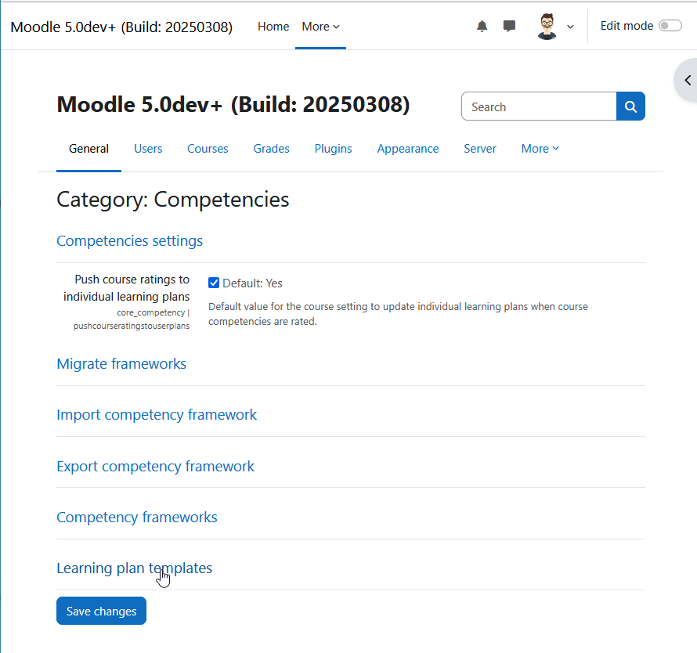Open Learning plan templates link
This screenshot has height=653, width=697.
[x=134, y=568]
